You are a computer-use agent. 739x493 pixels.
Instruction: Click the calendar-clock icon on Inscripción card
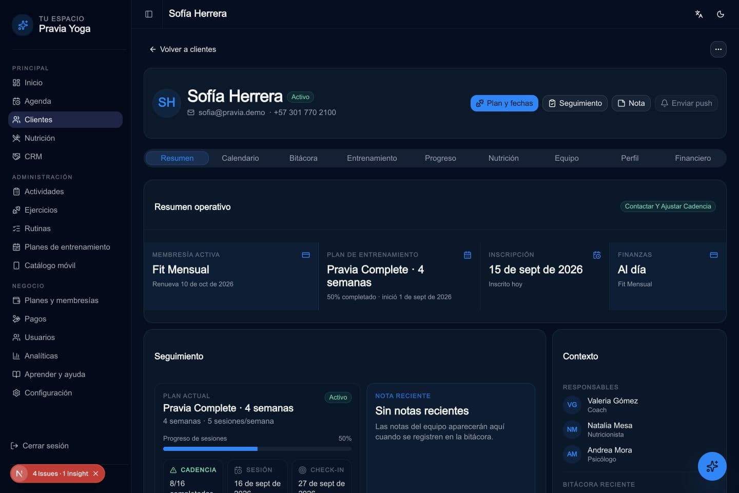[597, 255]
